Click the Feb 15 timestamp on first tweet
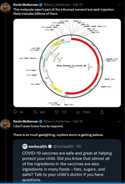The height and width of the screenshot is (184, 125). pyautogui.click(x=78, y=5)
